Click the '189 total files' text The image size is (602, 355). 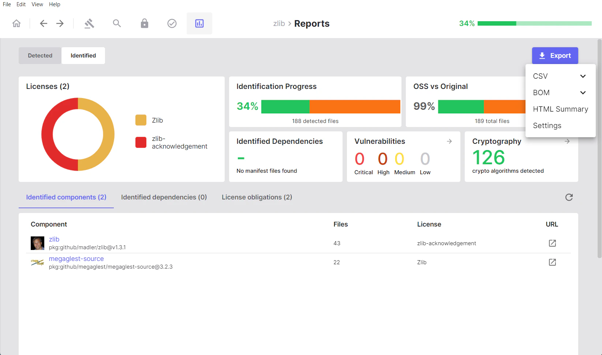492,121
